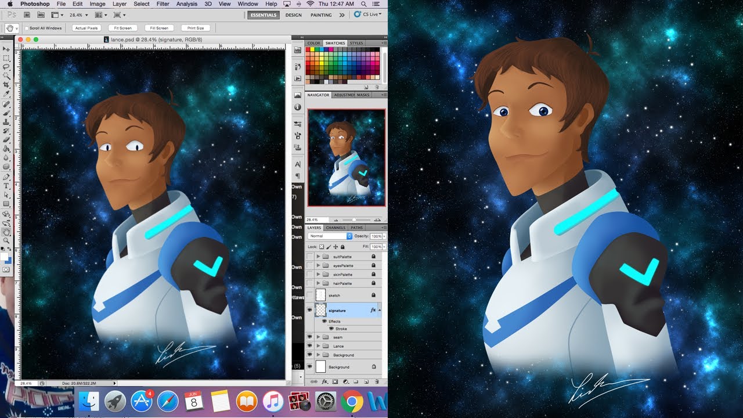Select the Rectangular Marquee tool
This screenshot has height=418, width=743.
point(6,59)
